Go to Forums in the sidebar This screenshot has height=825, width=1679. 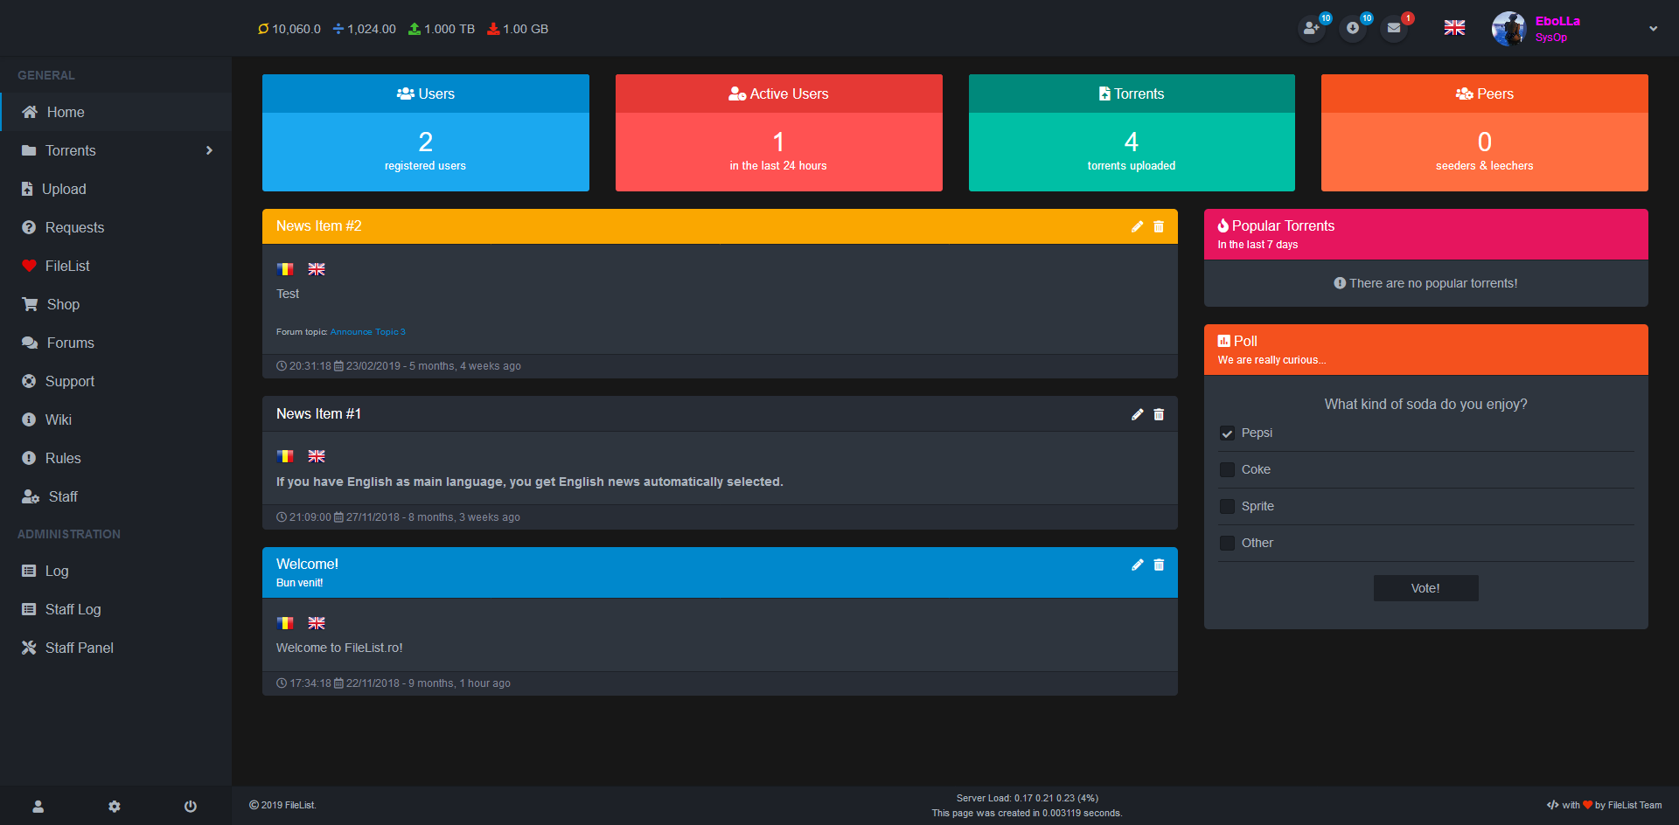[70, 343]
